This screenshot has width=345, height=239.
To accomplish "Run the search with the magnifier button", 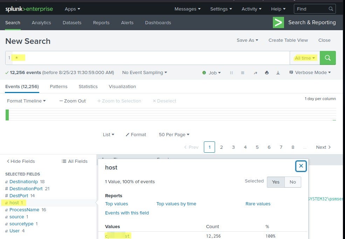I will pyautogui.click(x=327, y=58).
